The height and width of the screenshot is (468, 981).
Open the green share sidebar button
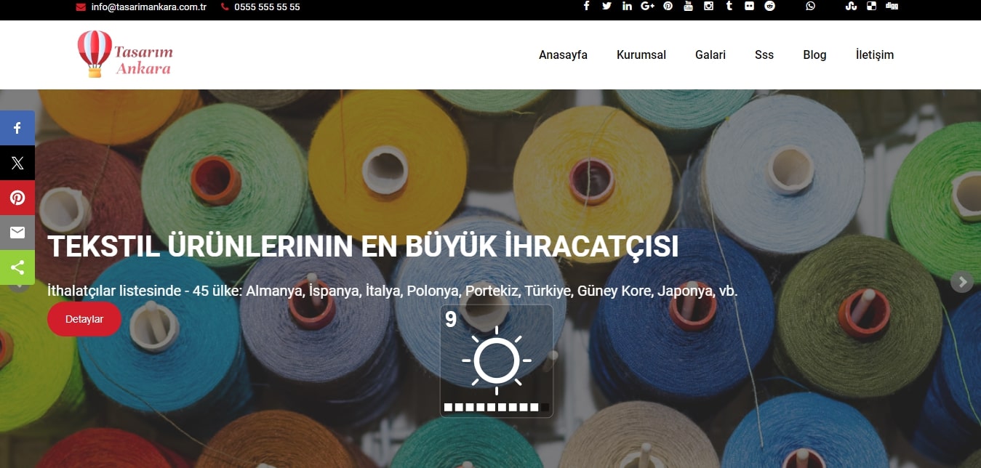click(17, 267)
